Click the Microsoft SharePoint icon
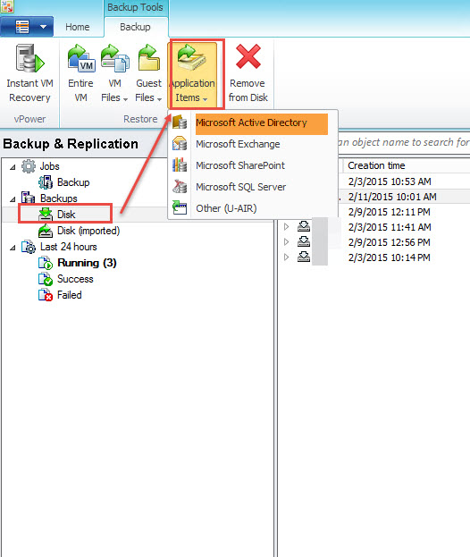 click(180, 165)
